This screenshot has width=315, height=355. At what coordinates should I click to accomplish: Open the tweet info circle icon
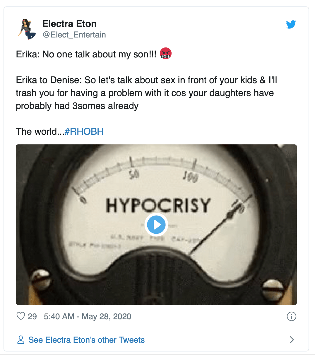pyautogui.click(x=291, y=316)
